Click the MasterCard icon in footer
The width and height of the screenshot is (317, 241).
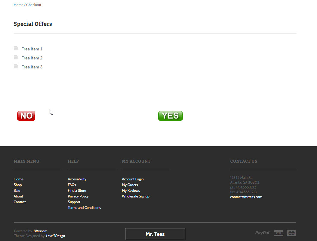coord(291,233)
